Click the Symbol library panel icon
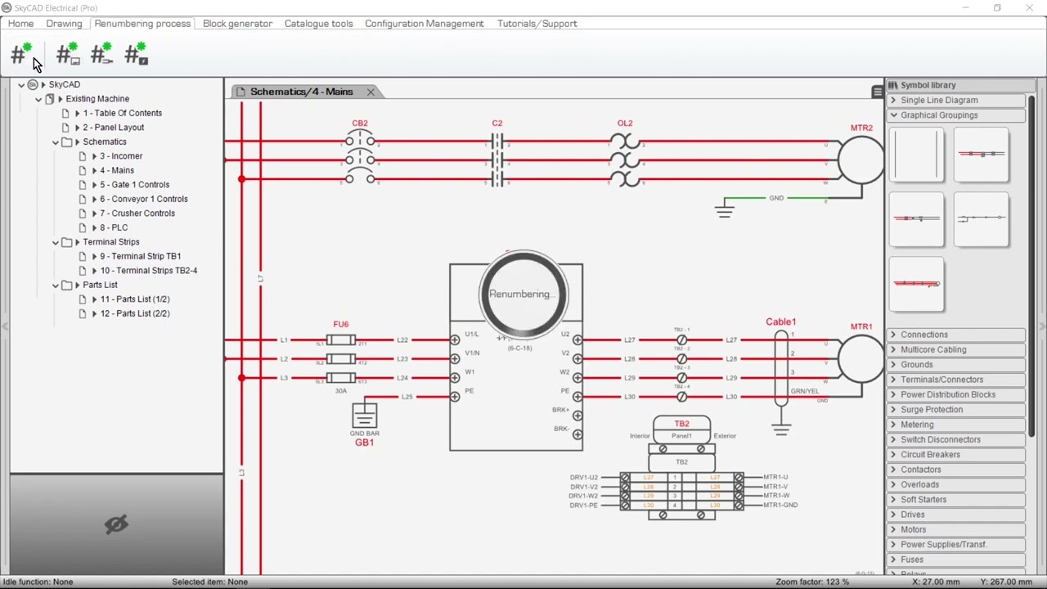Image resolution: width=1047 pixels, height=589 pixels. point(892,84)
